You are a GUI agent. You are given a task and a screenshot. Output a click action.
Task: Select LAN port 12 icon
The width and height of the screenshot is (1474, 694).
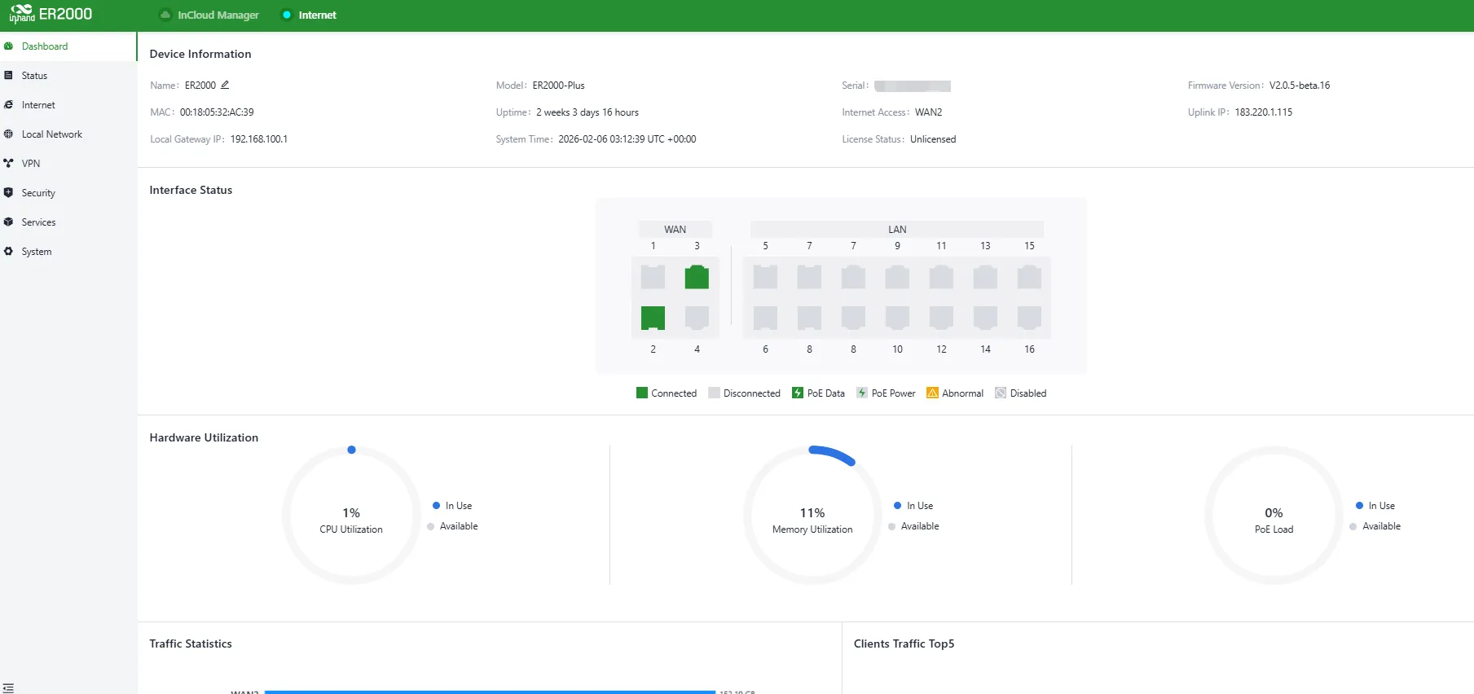941,318
